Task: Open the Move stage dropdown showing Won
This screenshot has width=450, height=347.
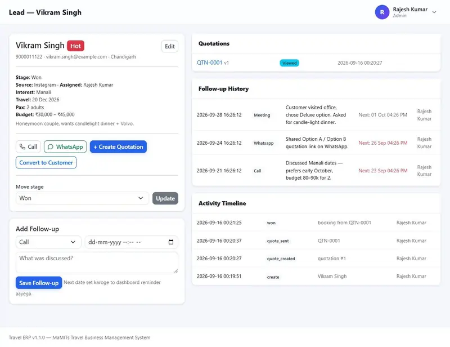Action: (82, 198)
